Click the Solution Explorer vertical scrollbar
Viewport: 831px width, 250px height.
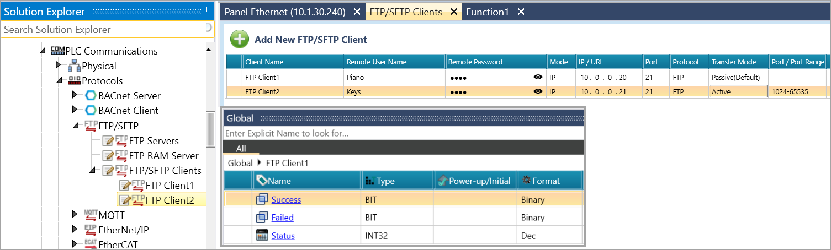pos(210,129)
